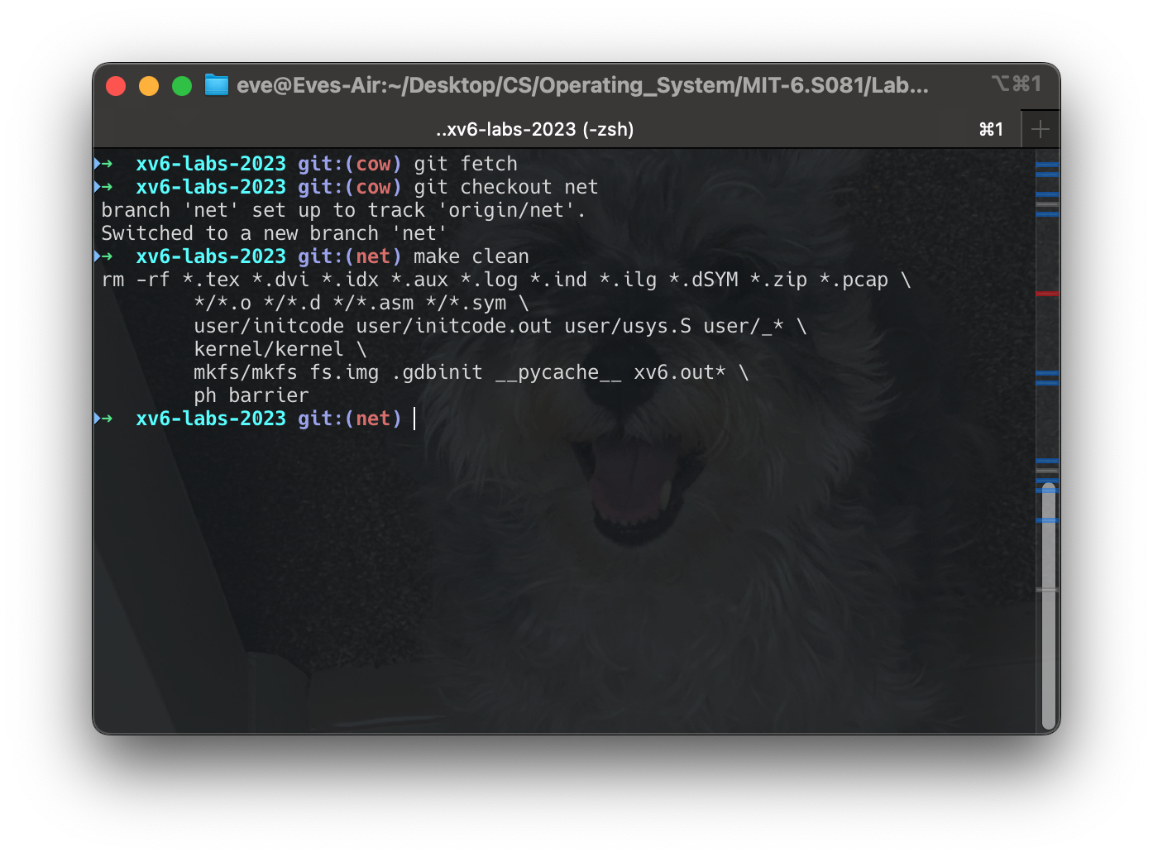Click the folder proxy icon in the title bar

(x=216, y=85)
